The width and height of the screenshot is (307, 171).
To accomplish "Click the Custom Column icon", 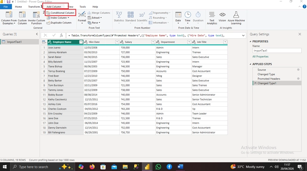I will 22,15.
